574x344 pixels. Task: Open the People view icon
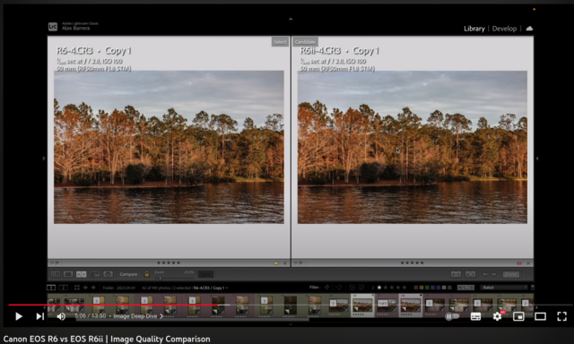coord(108,274)
